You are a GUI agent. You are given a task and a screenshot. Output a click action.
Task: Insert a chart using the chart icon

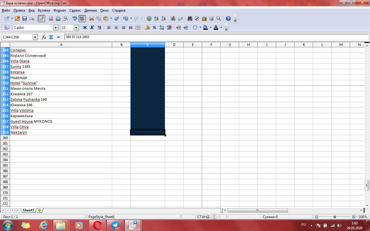coord(173,18)
